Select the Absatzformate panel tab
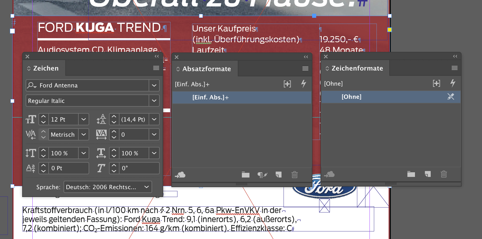This screenshot has width=482, height=239. [205, 69]
